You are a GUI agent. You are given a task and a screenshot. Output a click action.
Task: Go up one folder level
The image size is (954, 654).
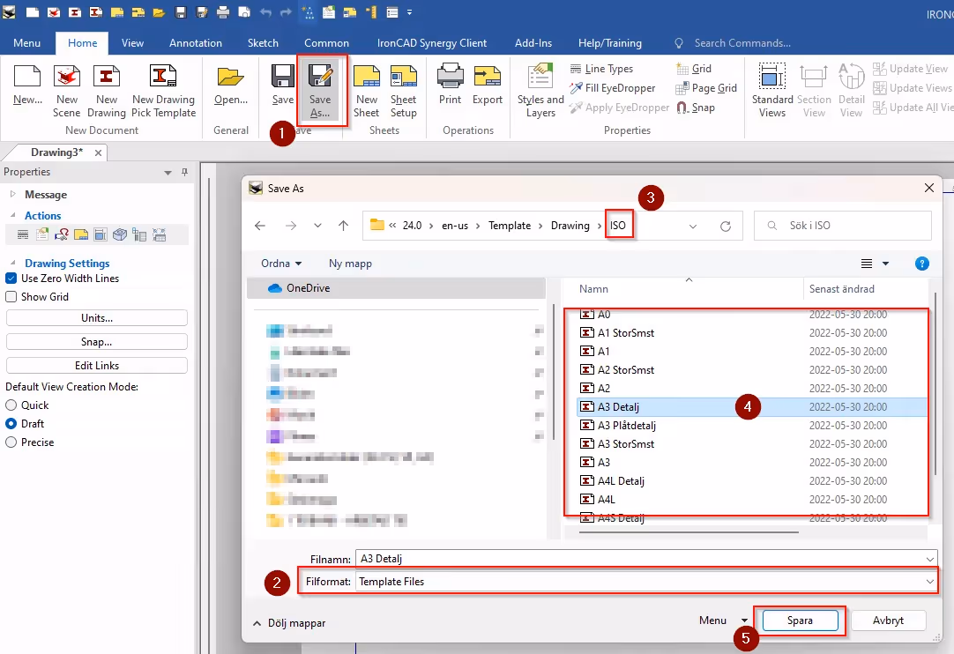343,226
